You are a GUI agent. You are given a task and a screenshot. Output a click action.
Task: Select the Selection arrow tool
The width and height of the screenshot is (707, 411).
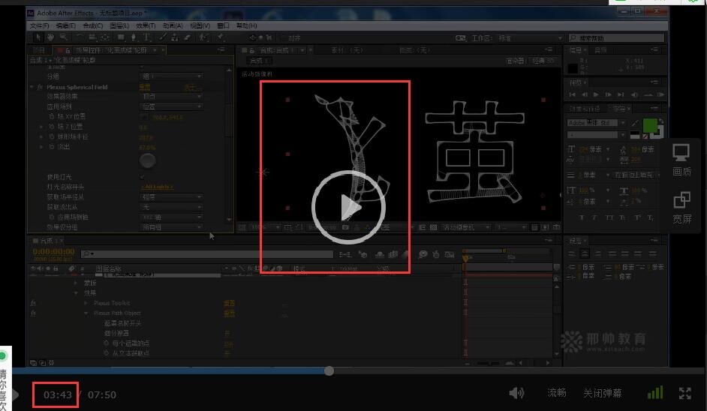point(39,37)
